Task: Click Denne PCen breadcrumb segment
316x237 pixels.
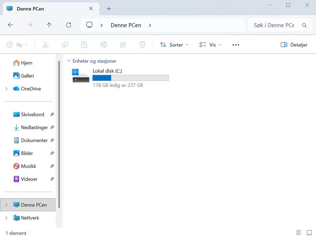Action: tap(126, 25)
